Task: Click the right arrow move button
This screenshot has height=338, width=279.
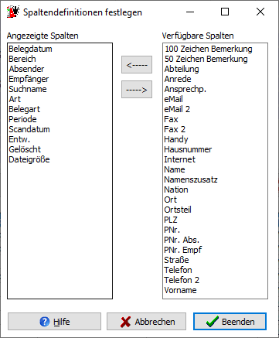Action: click(137, 90)
